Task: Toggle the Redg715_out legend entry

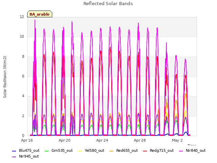Action: point(158,150)
